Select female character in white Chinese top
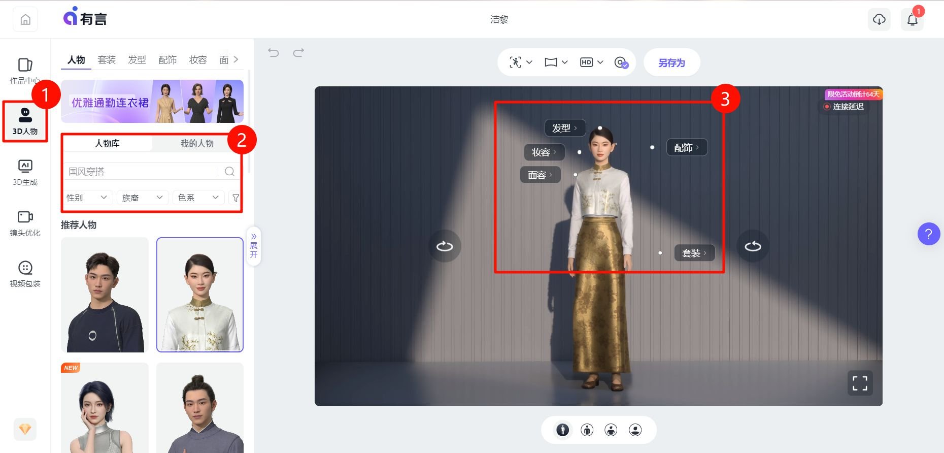This screenshot has width=944, height=453. 200,295
